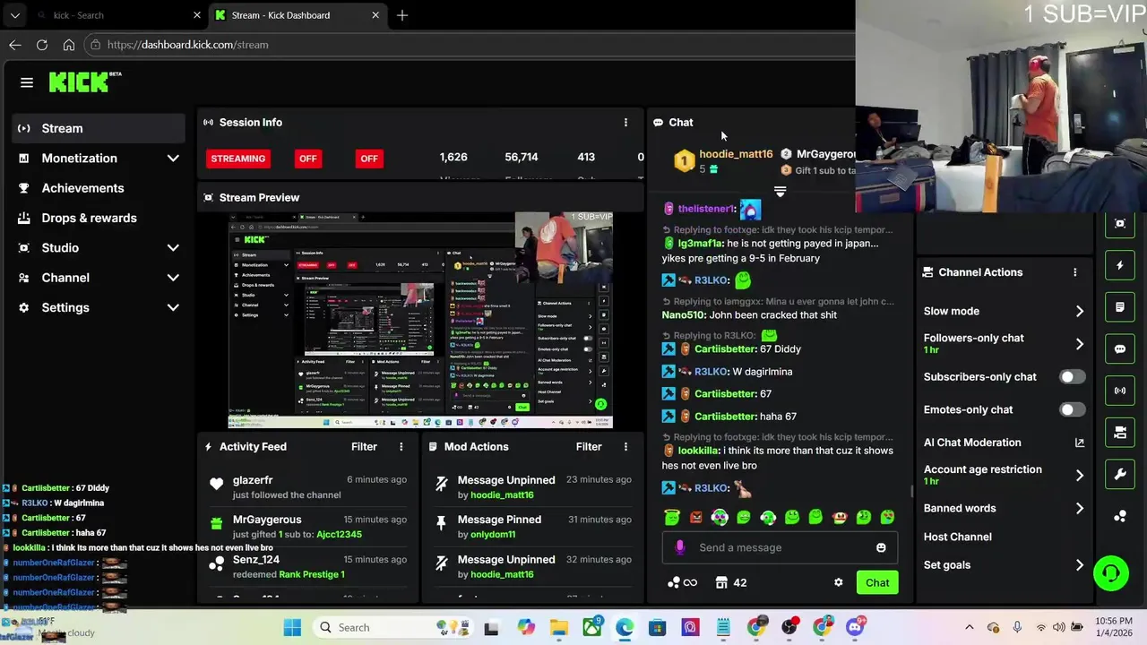The image size is (1147, 645).
Task: Open Followers-only chat options arrow
Action: (1079, 344)
